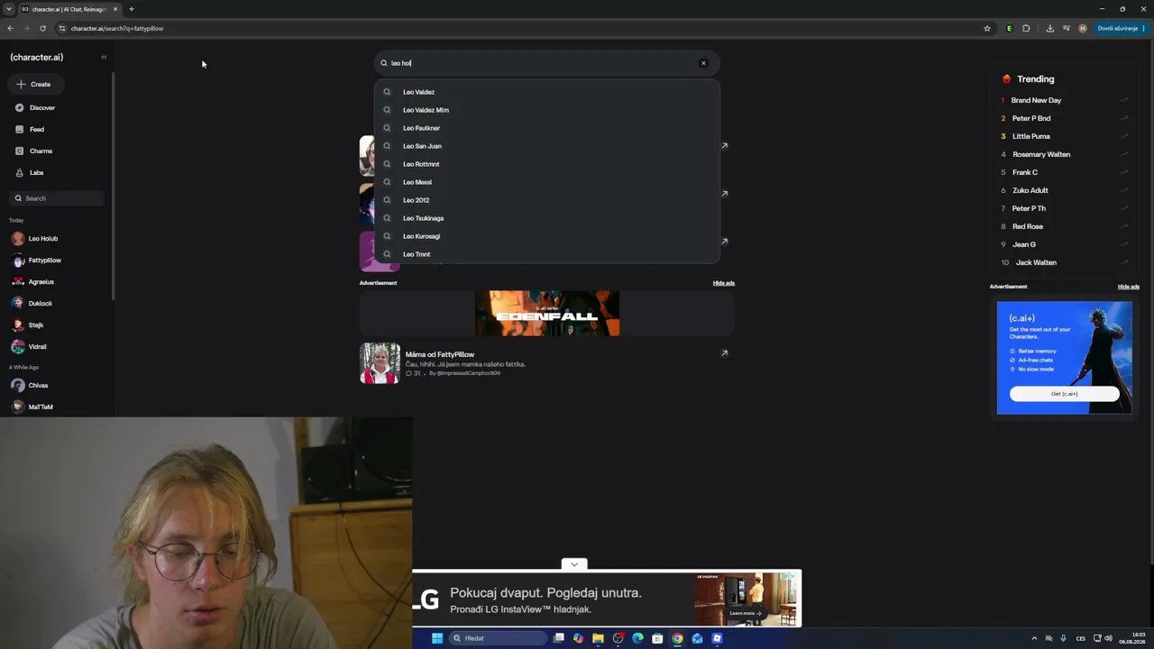Click Get (c.ai+) button

coord(1065,394)
